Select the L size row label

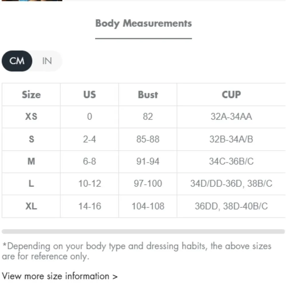31,184
